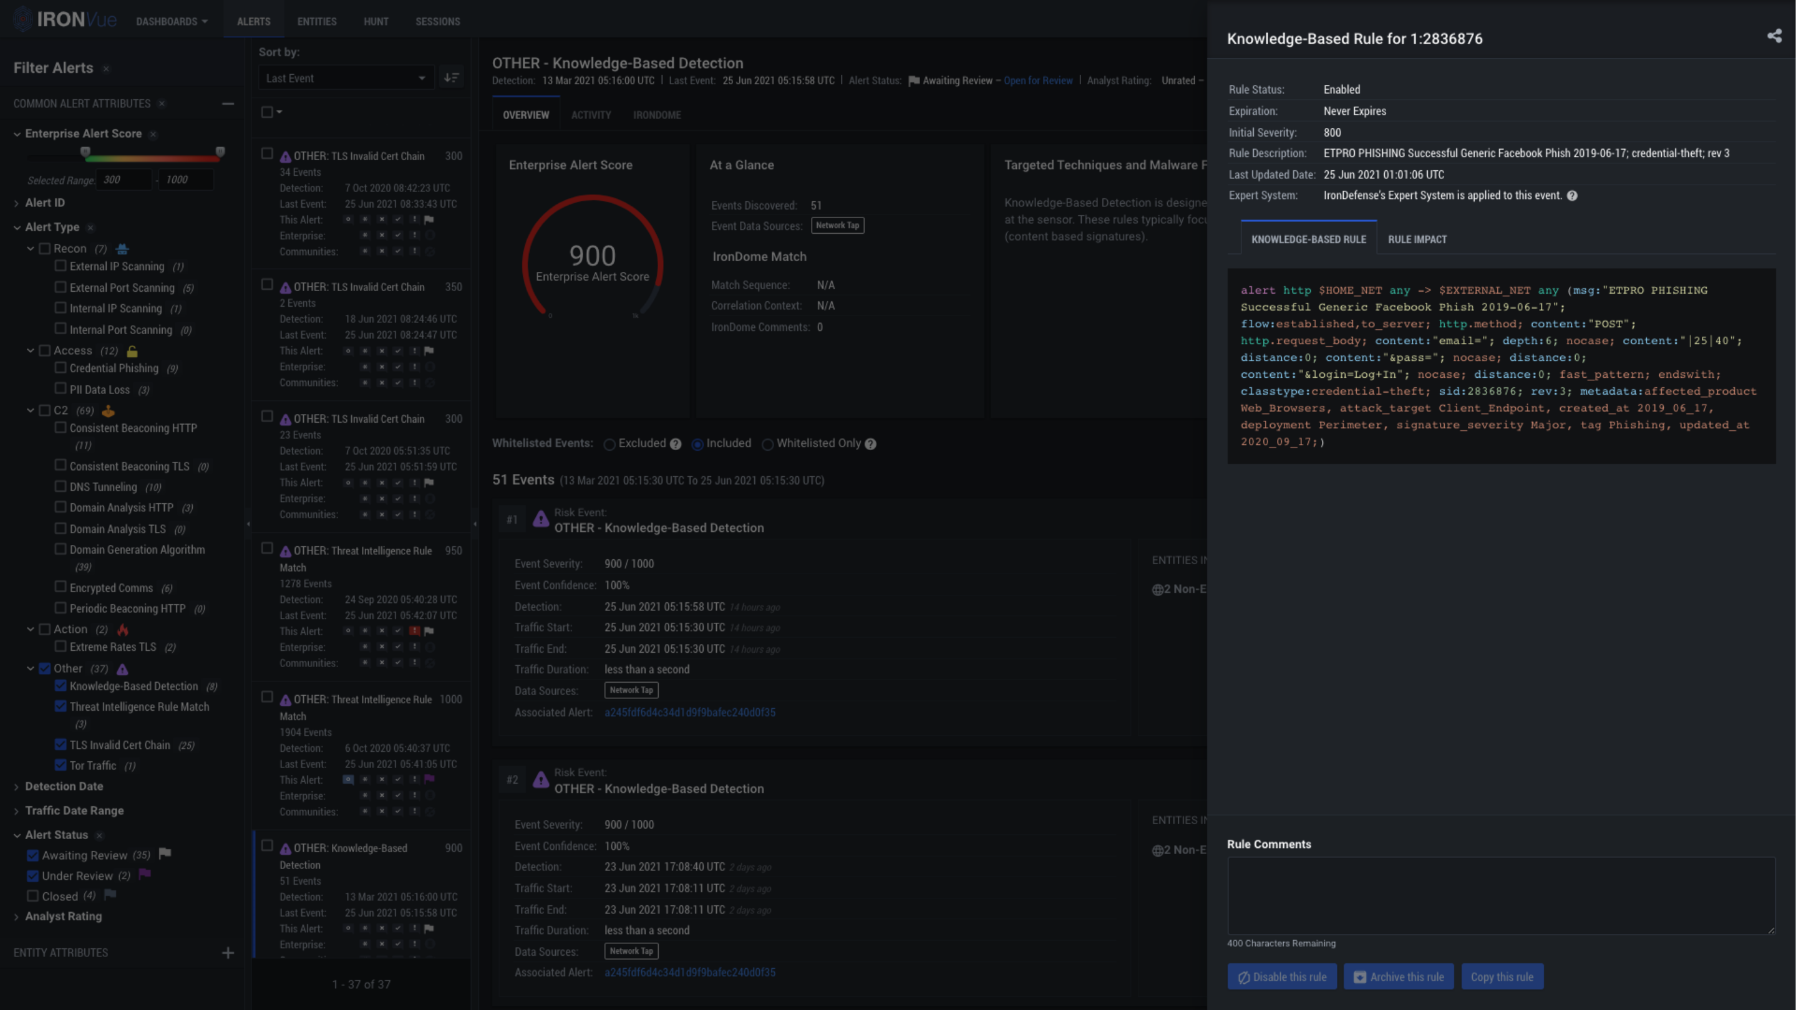Collapse the C2 alert type group

(30, 410)
